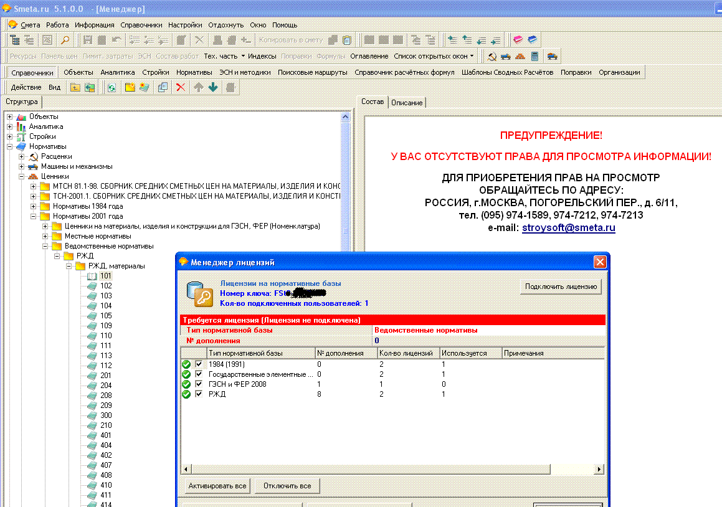Click the green status icon for the РЖД license
This screenshot has height=507, width=722.
click(x=186, y=394)
